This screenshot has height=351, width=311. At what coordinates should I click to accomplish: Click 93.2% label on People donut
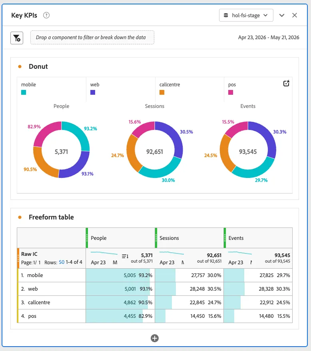[90, 128]
